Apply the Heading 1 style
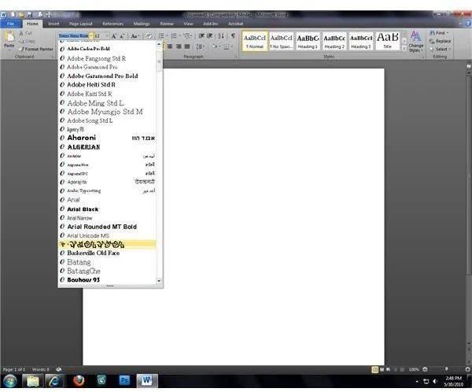 pyautogui.click(x=308, y=41)
